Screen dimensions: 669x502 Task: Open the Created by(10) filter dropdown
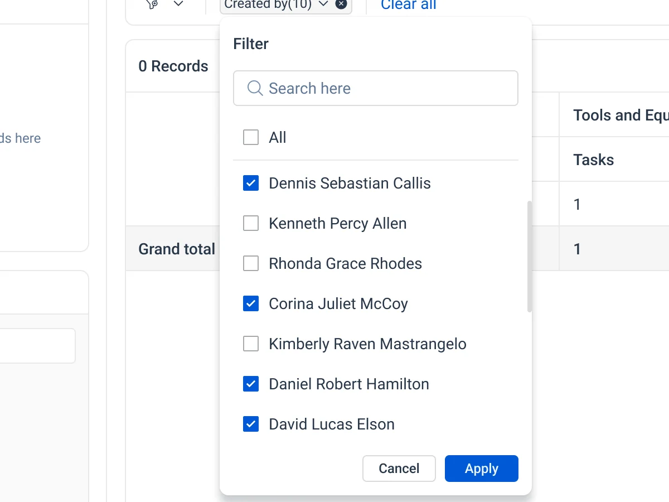287,4
